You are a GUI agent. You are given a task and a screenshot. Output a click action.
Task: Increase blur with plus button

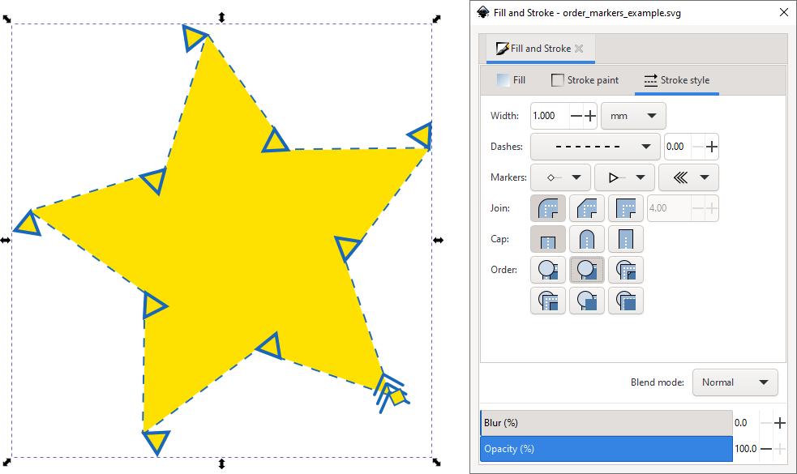(x=780, y=423)
